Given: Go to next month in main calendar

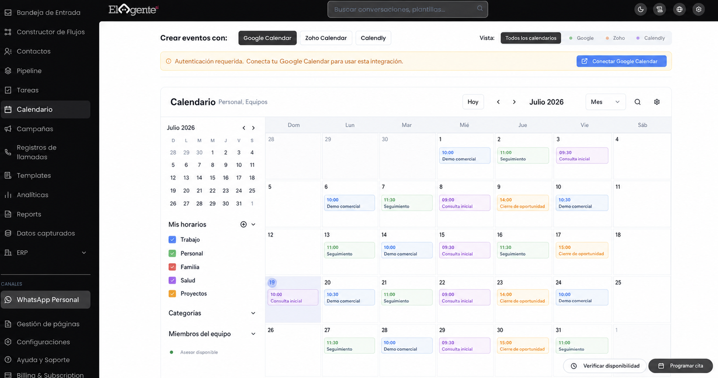Looking at the screenshot, I should 514,102.
